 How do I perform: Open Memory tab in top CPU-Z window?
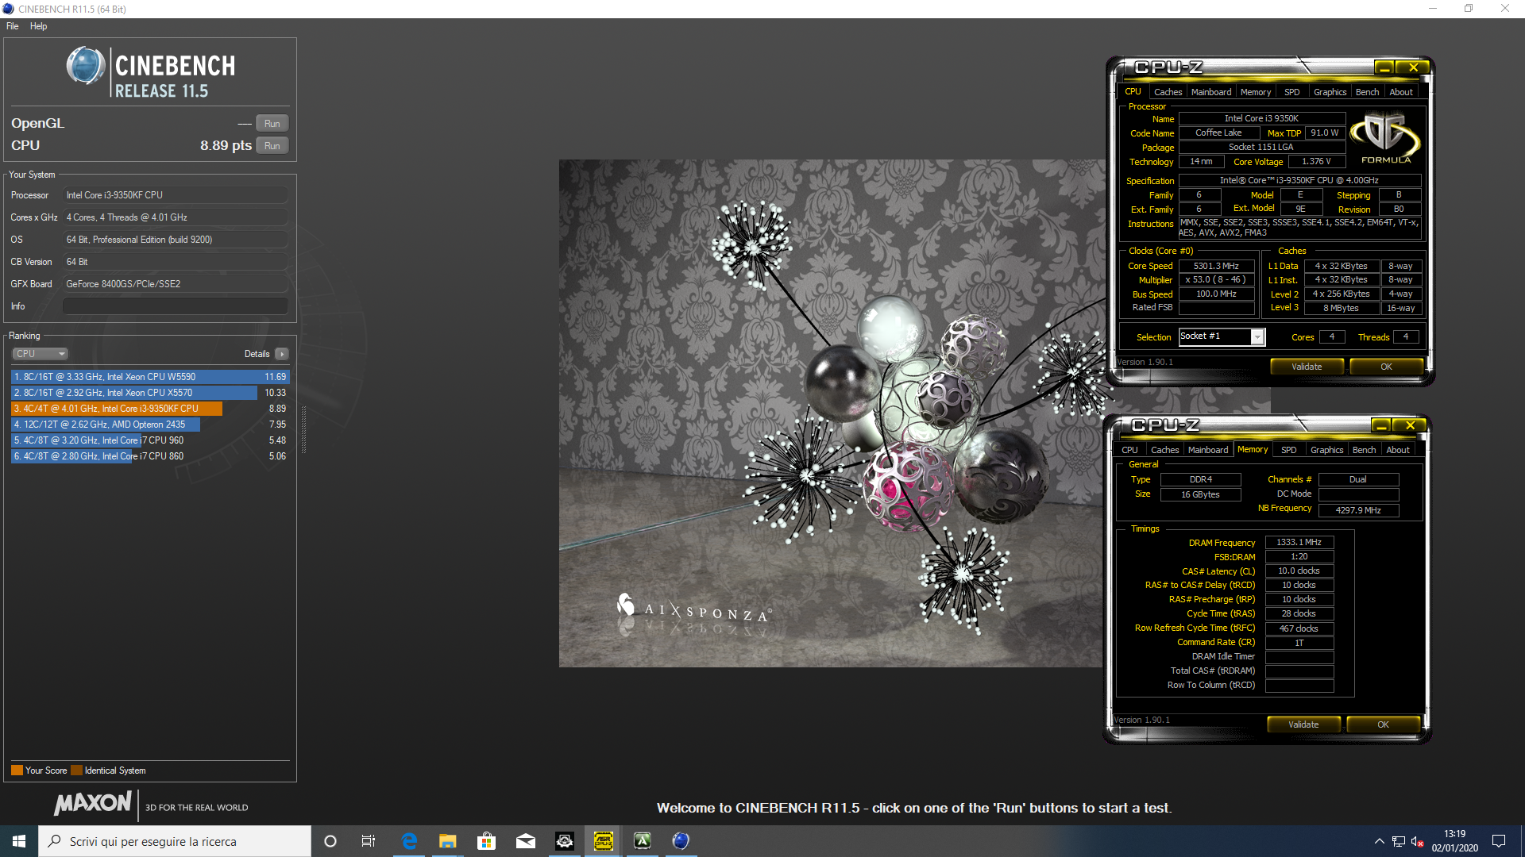1256,92
